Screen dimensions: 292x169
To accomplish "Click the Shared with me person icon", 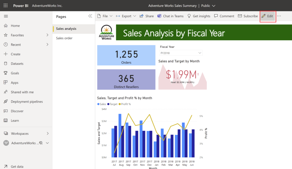I will [x=6, y=92].
